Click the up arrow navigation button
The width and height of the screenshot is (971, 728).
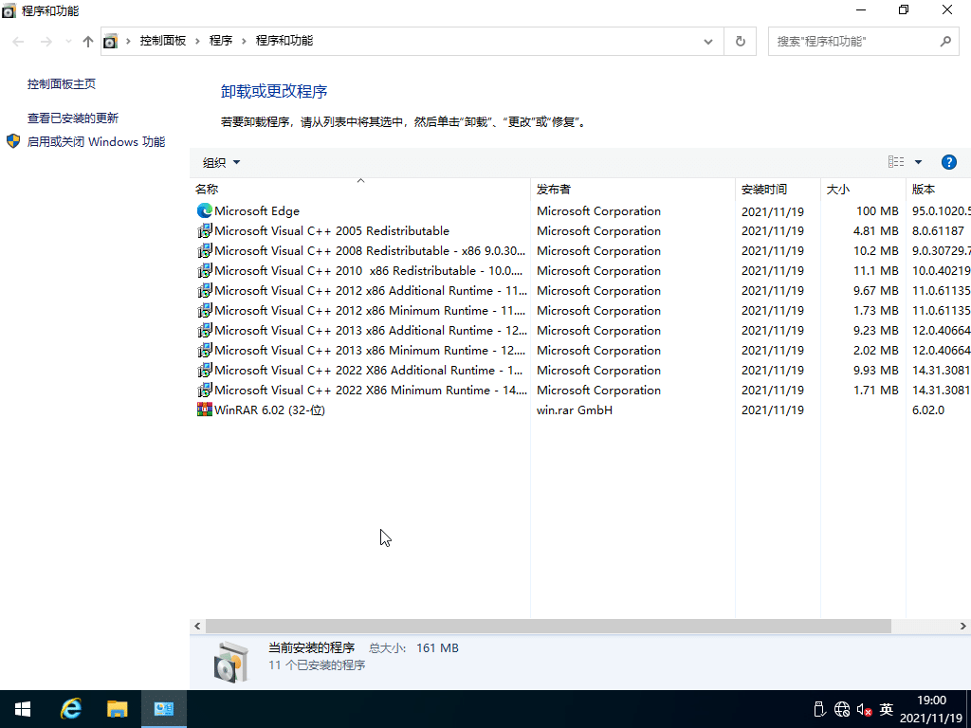88,41
